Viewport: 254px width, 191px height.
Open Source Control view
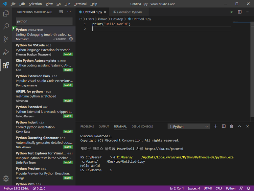(6, 39)
